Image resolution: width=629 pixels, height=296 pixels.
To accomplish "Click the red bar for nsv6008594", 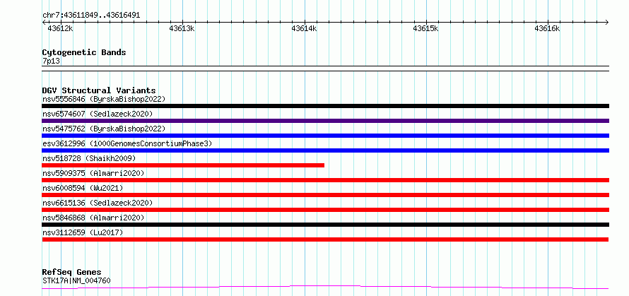I will [325, 195].
